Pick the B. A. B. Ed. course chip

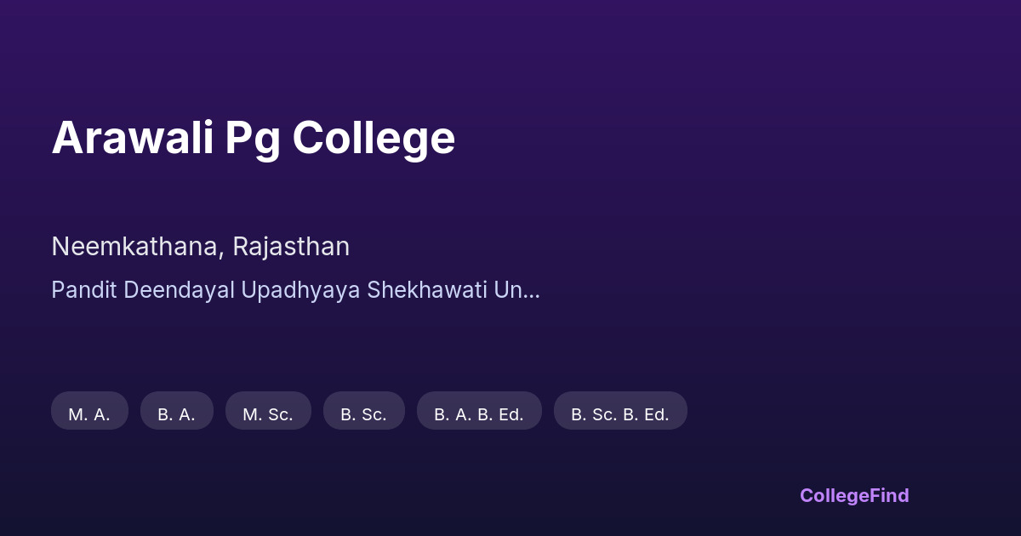[479, 414]
